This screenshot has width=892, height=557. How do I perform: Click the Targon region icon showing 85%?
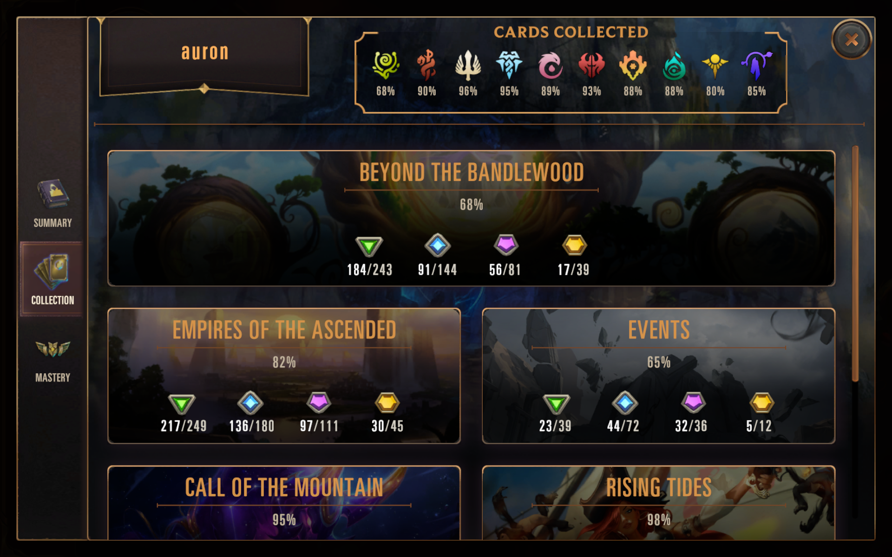[x=756, y=65]
